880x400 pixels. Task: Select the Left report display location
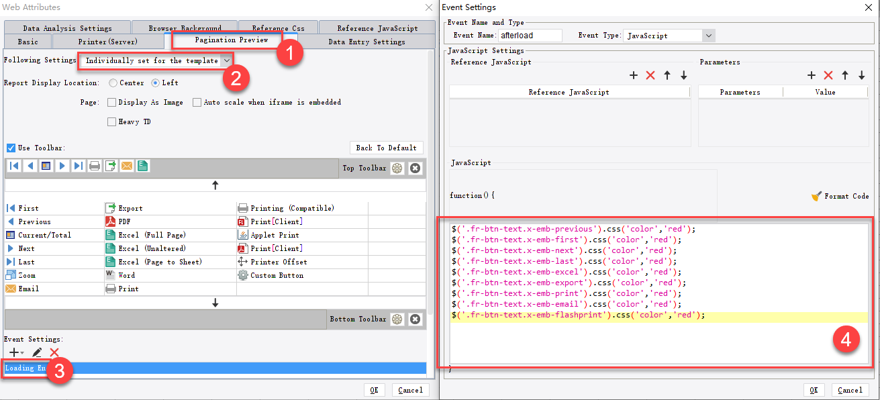[156, 83]
